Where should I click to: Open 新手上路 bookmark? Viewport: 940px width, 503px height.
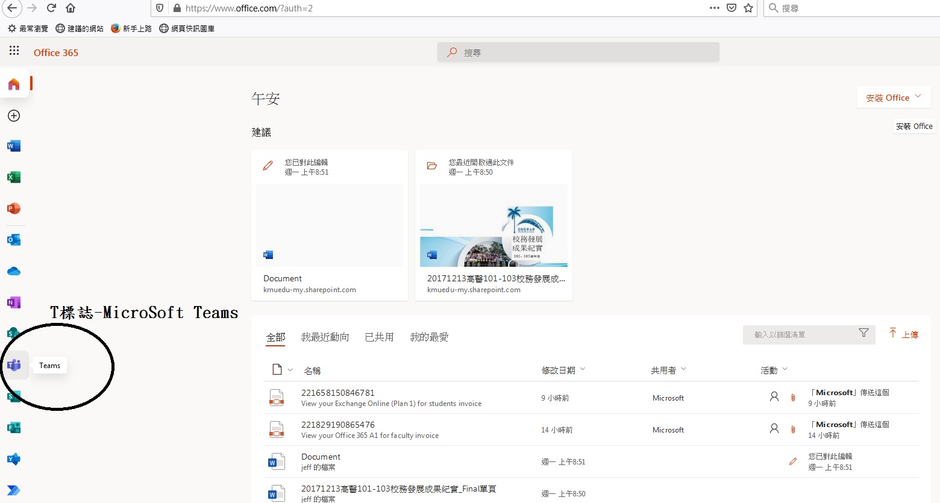pos(131,28)
